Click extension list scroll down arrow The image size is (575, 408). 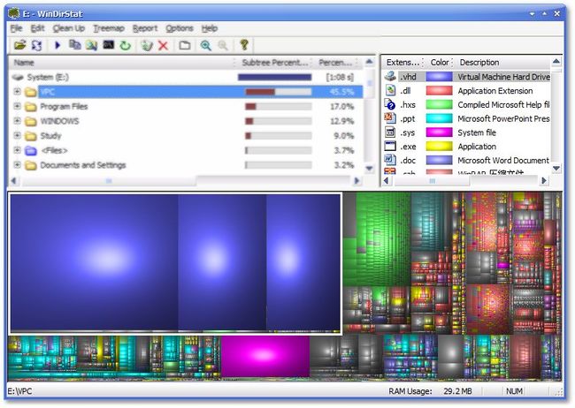[556, 168]
